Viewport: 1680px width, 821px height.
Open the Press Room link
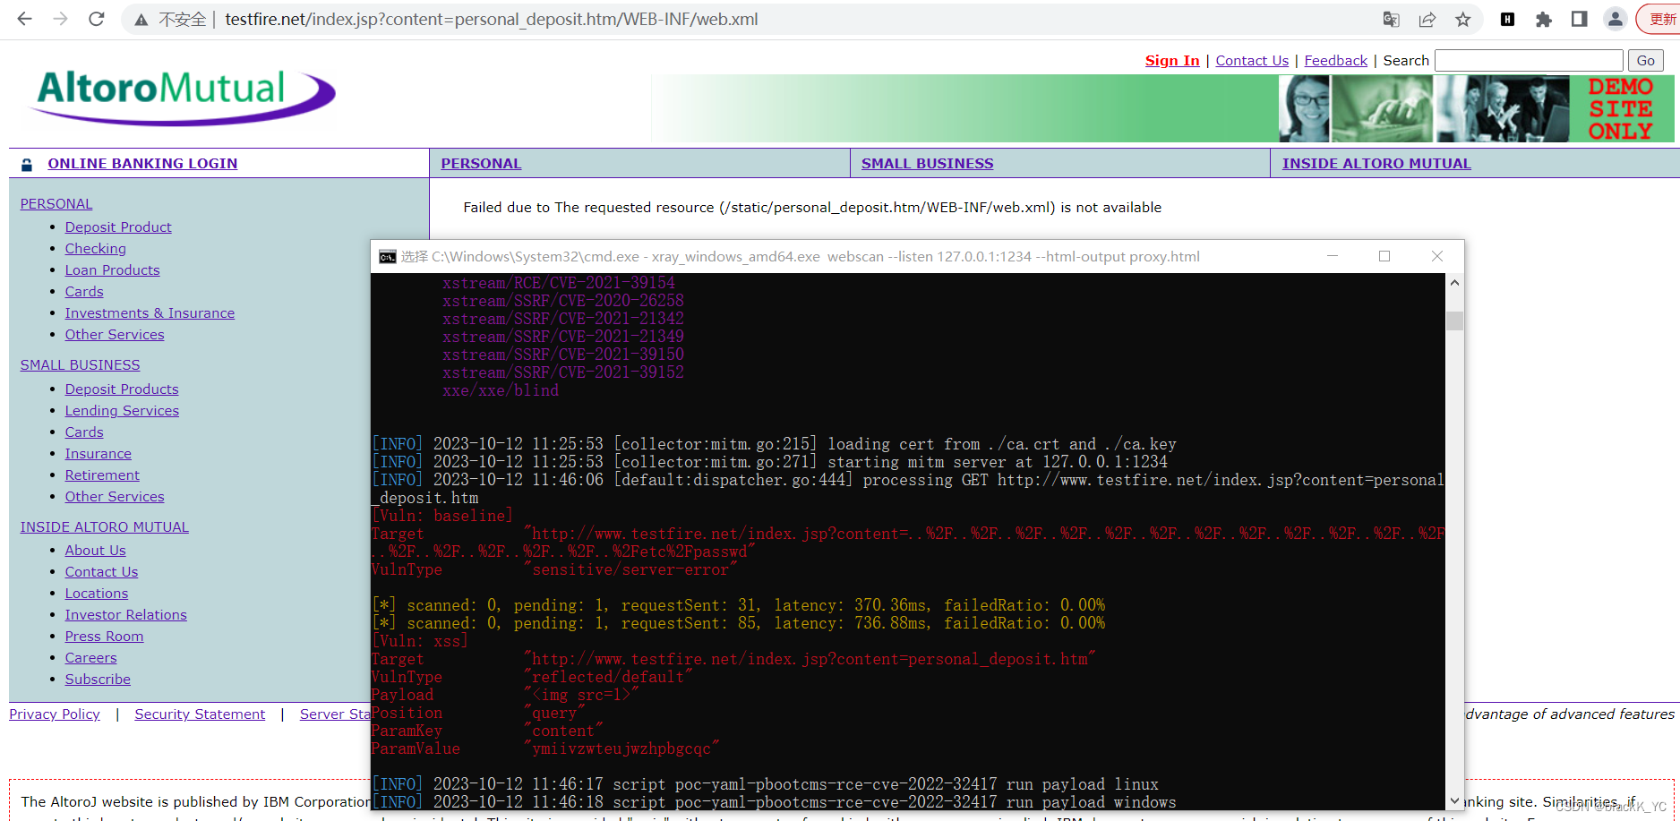click(104, 637)
